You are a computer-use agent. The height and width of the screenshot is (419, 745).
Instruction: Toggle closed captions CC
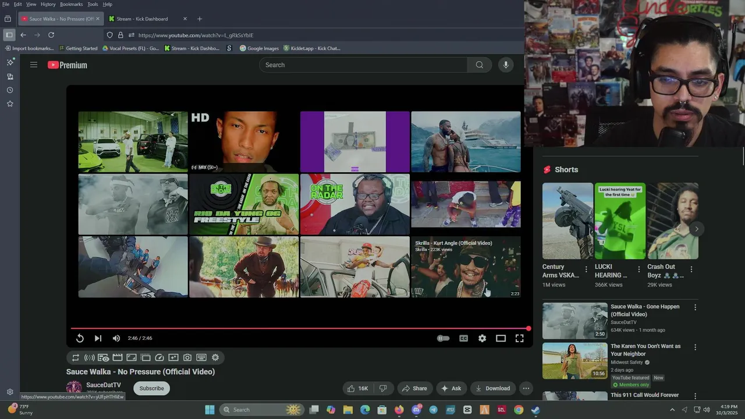pos(463,338)
